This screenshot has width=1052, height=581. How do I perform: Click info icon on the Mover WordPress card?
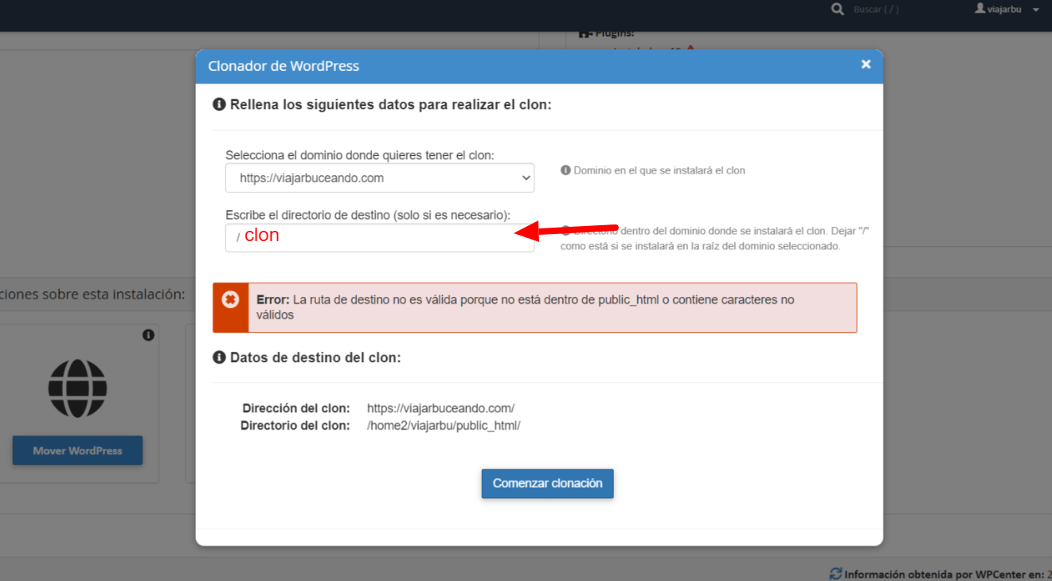tap(148, 335)
